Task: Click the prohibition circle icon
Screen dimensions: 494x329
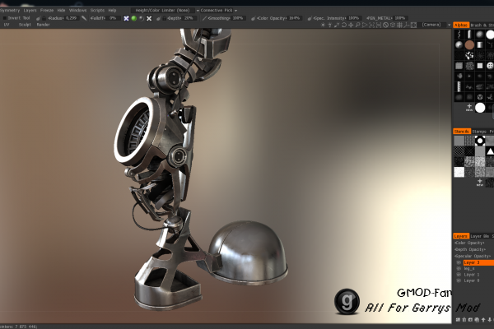Action: pos(385,25)
